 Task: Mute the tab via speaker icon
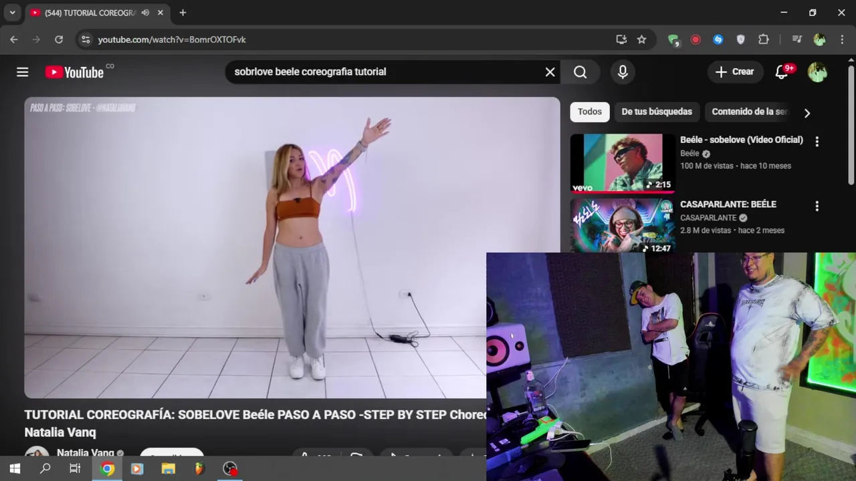tap(145, 13)
